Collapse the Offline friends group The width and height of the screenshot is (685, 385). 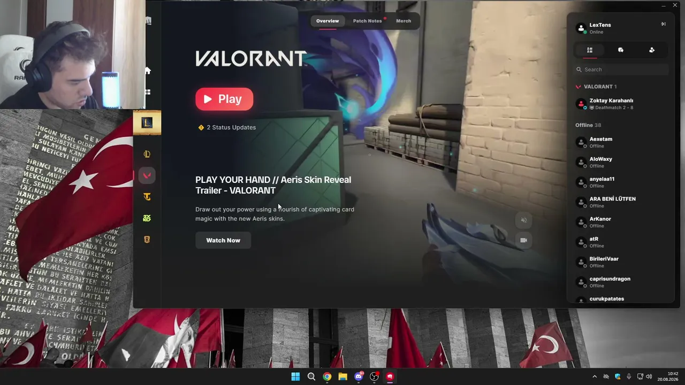pos(588,125)
